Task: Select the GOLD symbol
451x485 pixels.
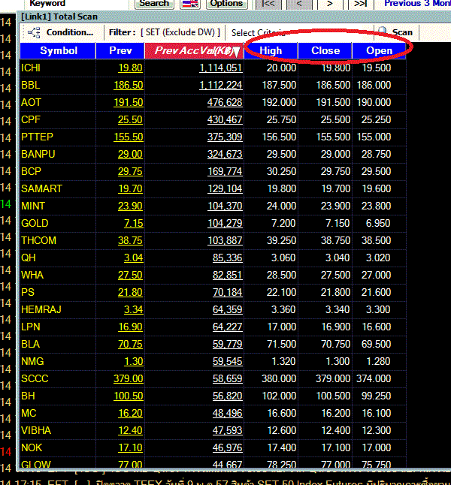Action: coord(35,224)
